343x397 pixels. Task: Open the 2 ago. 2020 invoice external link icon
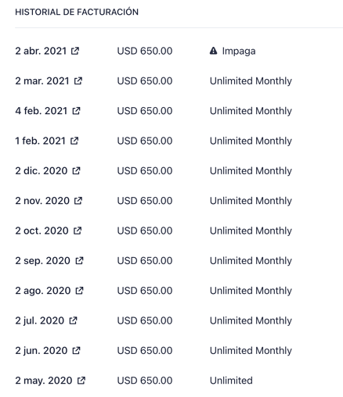(79, 291)
